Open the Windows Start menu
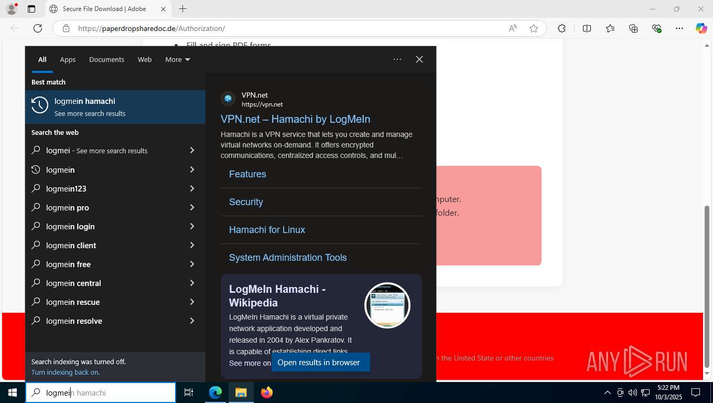Image resolution: width=713 pixels, height=403 pixels. (13, 393)
